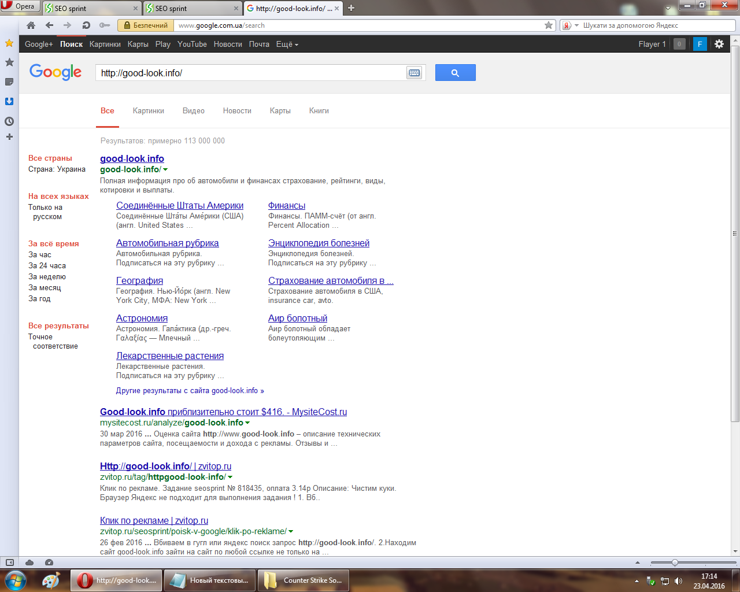Switch to the 'Книги' search results tab
This screenshot has height=592, width=740.
tap(319, 111)
